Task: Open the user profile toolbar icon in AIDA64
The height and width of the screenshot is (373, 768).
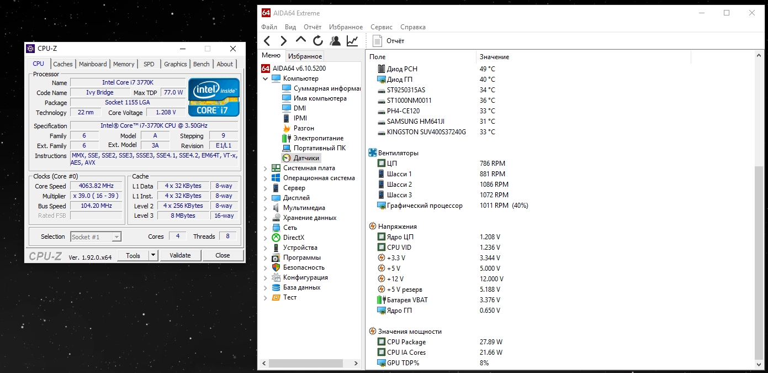Action: 335,40
